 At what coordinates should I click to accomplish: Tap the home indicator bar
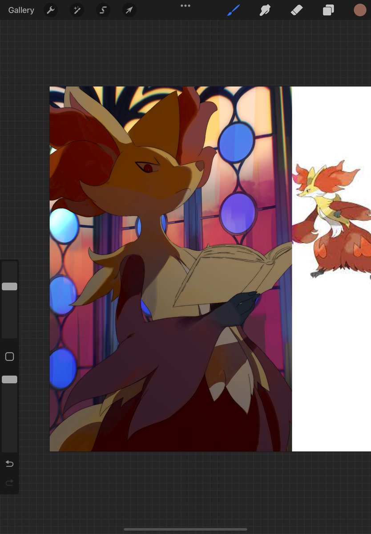(185, 529)
